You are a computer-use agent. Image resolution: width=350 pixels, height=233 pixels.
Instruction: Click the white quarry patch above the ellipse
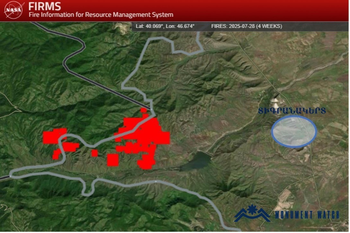(275, 103)
